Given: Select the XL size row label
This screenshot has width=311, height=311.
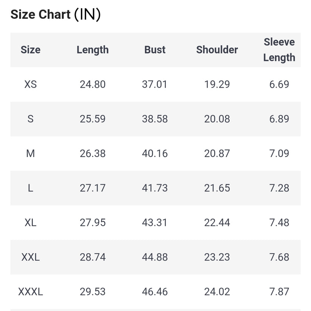Looking at the screenshot, I should 31,223.
